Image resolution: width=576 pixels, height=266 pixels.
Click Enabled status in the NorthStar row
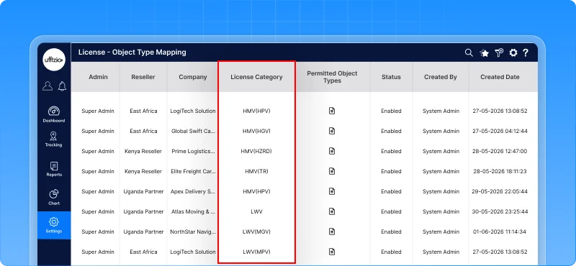[391, 232]
